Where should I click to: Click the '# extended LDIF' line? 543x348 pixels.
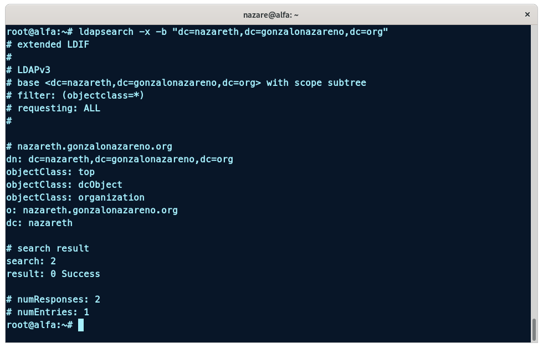(x=48, y=44)
